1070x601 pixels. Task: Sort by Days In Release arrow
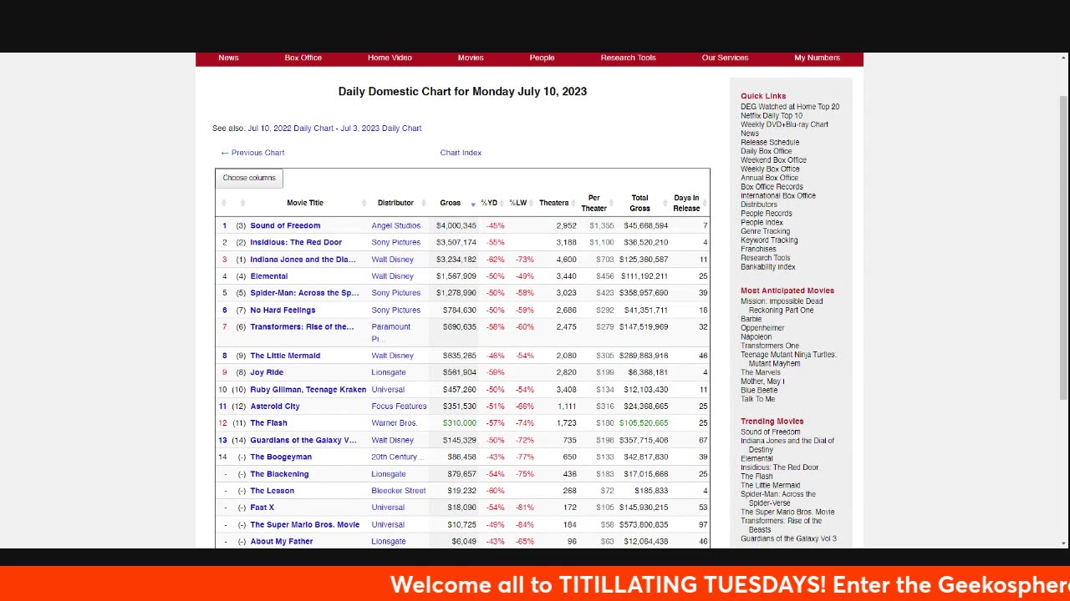(x=705, y=203)
